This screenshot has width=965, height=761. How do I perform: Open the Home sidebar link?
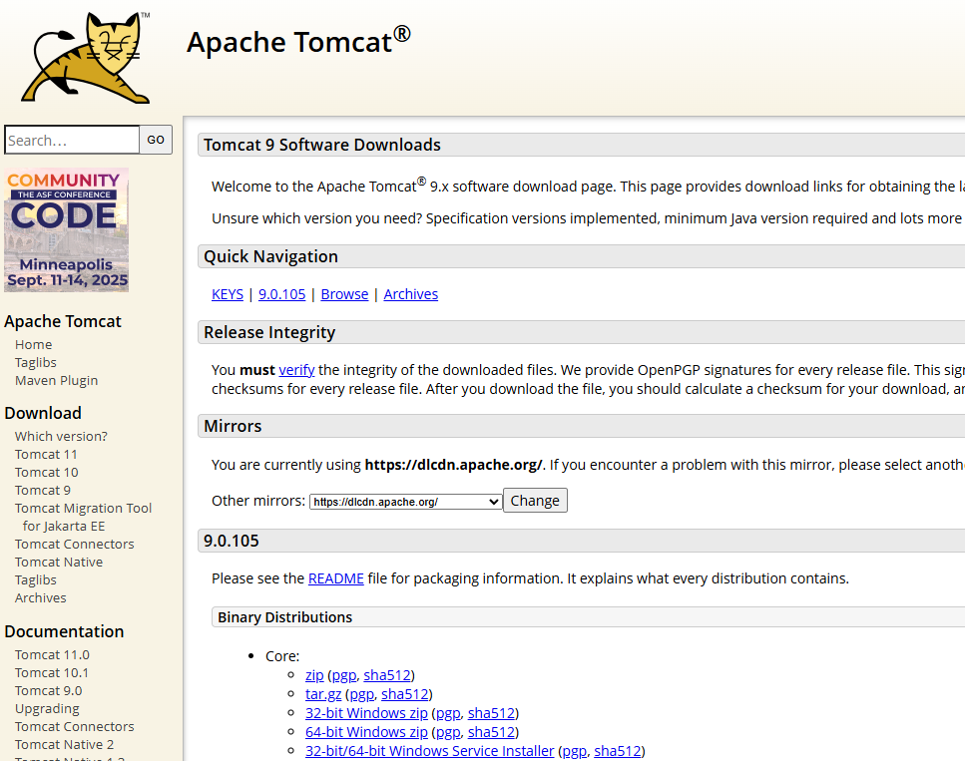pos(33,344)
